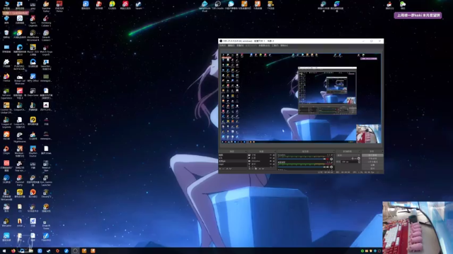The height and width of the screenshot is (254, 453).
Task: Click the Windows Start button on taskbar
Action: tap(4, 251)
